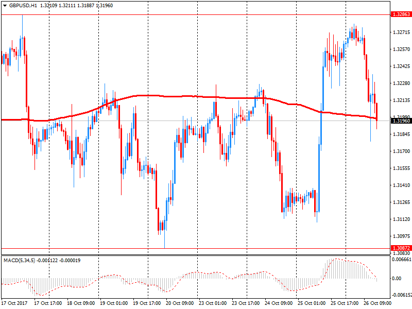Select price scale value 1.31845
Image resolution: width=412 pixels, height=309 pixels.
tap(401, 134)
